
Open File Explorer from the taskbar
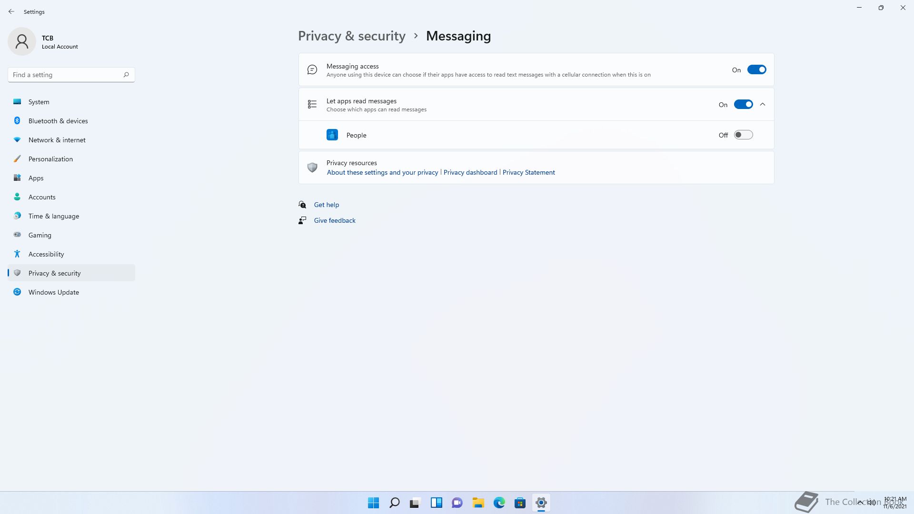coord(478,503)
